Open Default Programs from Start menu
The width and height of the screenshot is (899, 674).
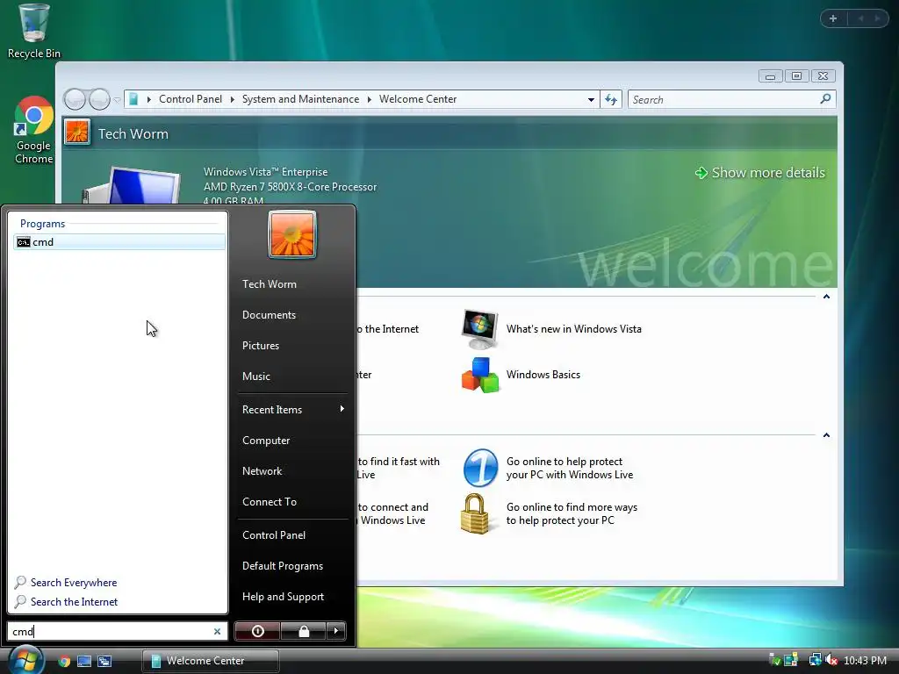[x=282, y=566]
